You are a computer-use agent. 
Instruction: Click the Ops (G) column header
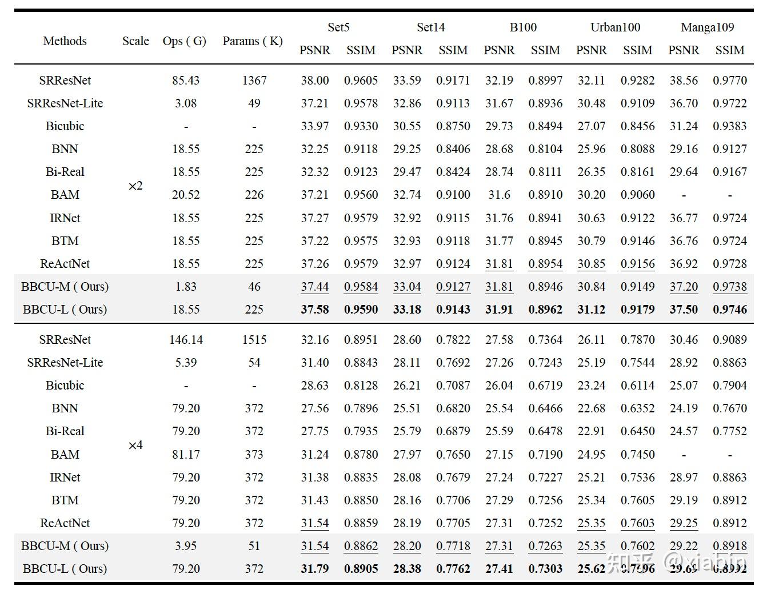coord(185,41)
